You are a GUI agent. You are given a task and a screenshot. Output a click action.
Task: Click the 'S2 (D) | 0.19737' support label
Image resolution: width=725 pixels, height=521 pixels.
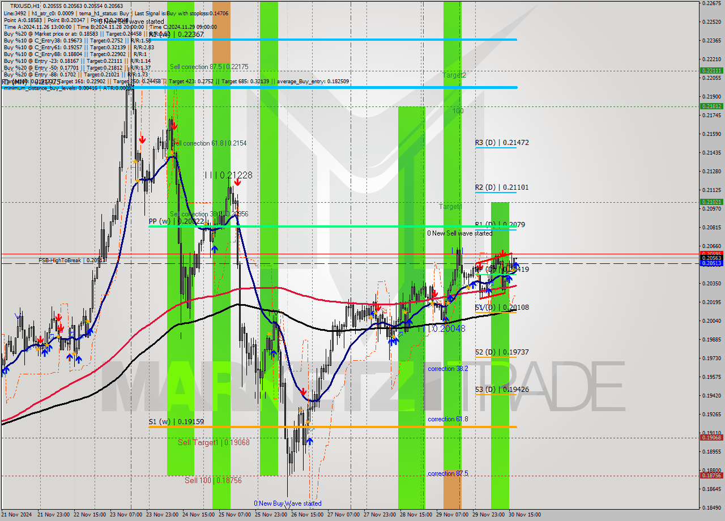click(x=502, y=352)
